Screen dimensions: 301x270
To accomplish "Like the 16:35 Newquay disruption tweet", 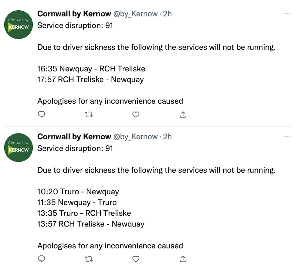I will click(x=136, y=114).
